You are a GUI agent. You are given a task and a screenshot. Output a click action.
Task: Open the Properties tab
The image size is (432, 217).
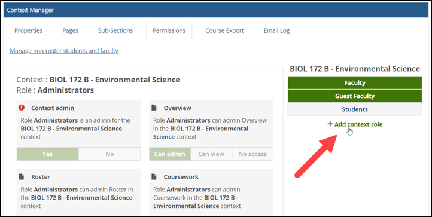click(x=28, y=30)
